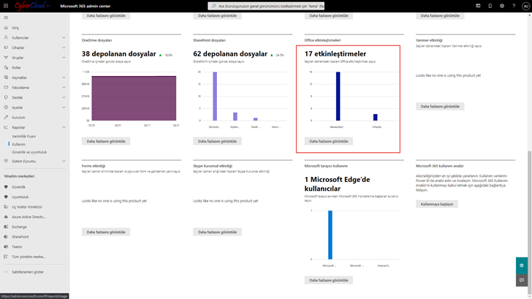Screen dimensions: 532x299
Task: Open the help question mark icon
Action: click(x=514, y=6)
